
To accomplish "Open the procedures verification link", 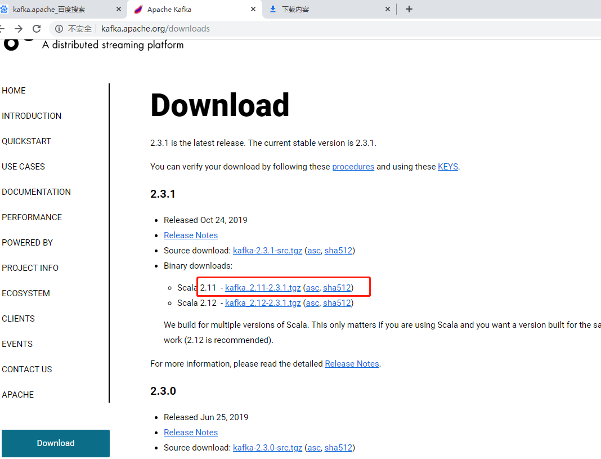I will click(x=353, y=166).
